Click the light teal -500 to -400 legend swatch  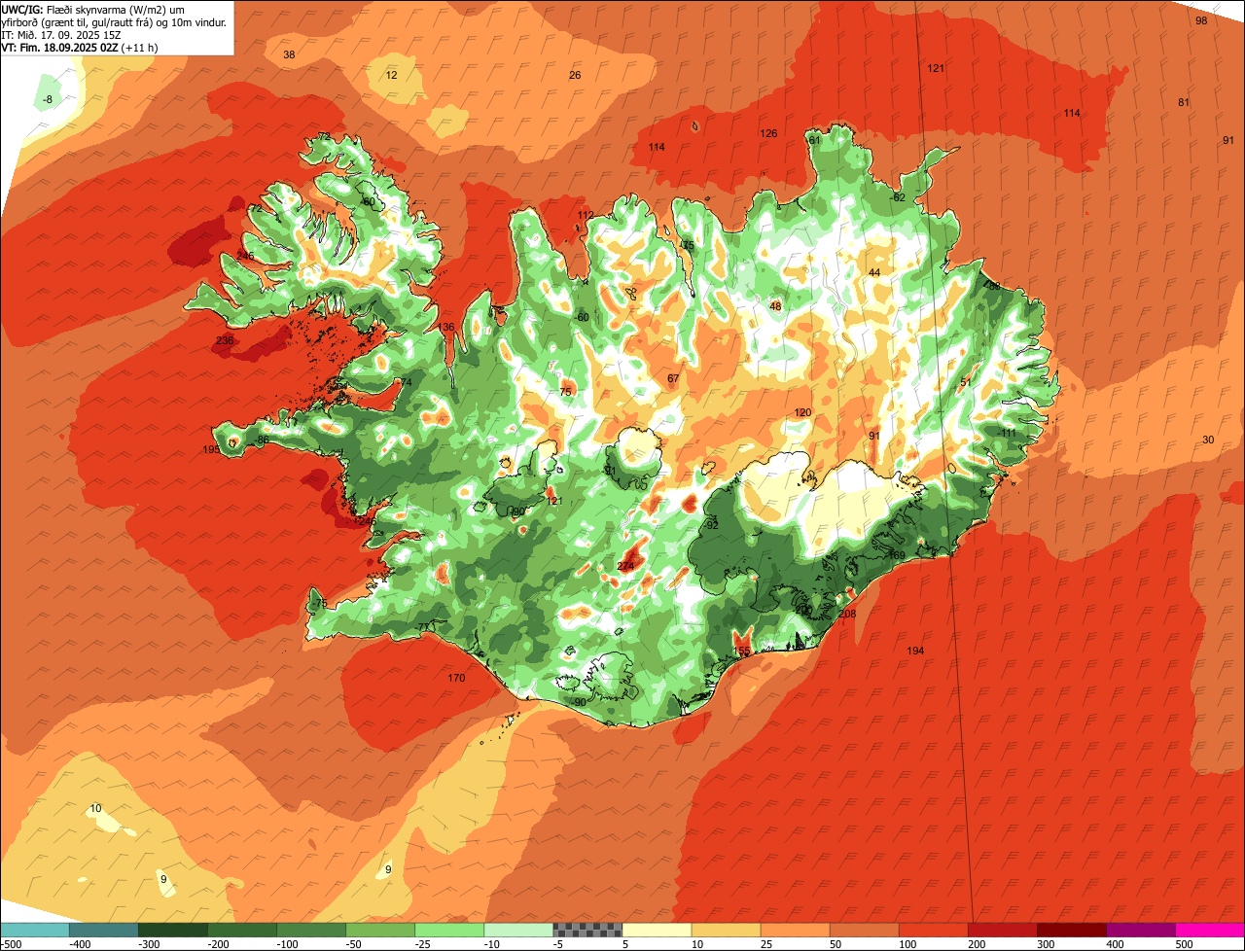click(x=34, y=930)
